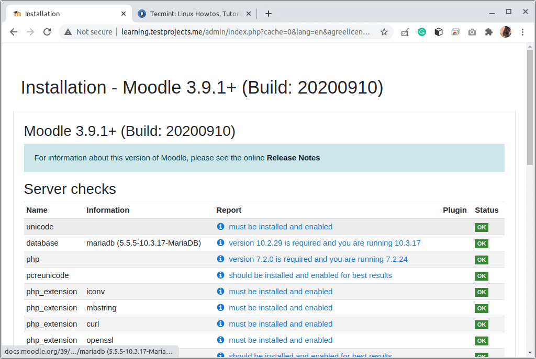Click the Plugin column header
536x359 pixels.
pyautogui.click(x=455, y=210)
